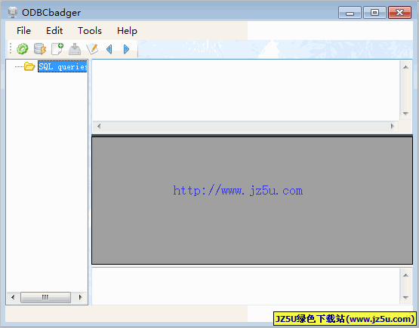419x328 pixels.
Task: Click the query editor text area
Action: (x=245, y=90)
